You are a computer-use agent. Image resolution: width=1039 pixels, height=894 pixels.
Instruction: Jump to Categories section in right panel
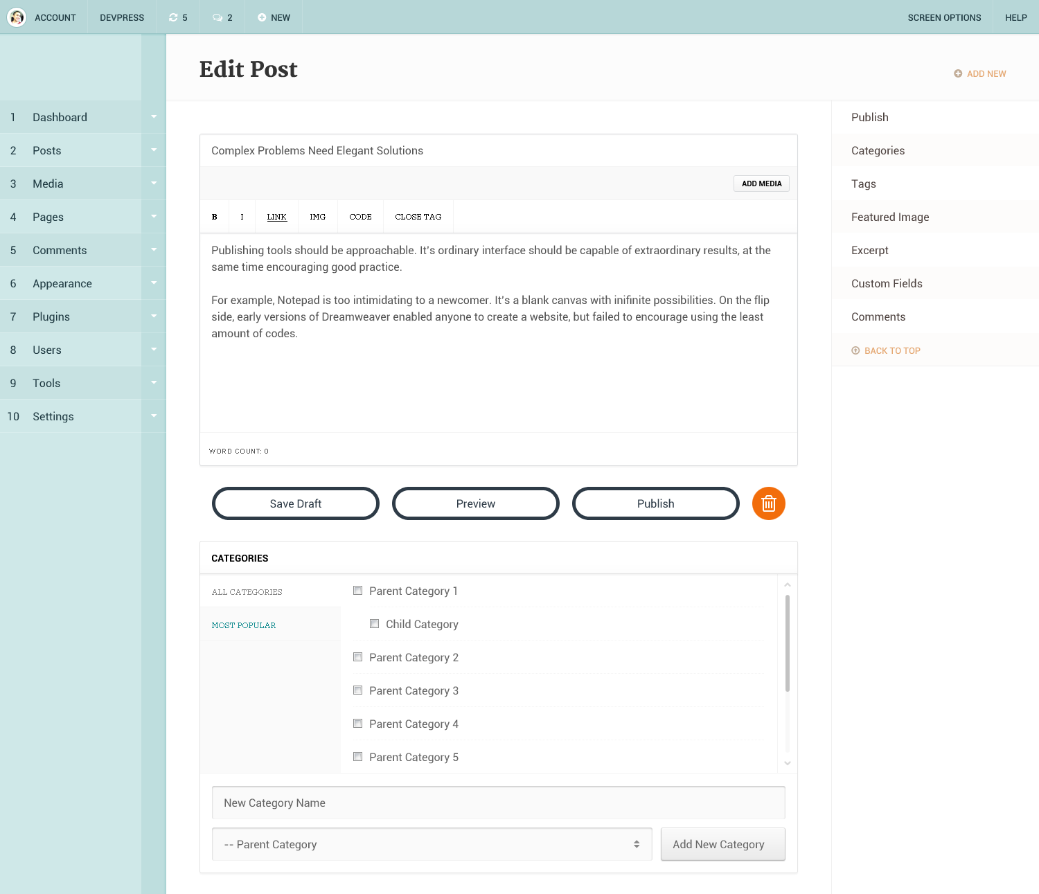935,150
